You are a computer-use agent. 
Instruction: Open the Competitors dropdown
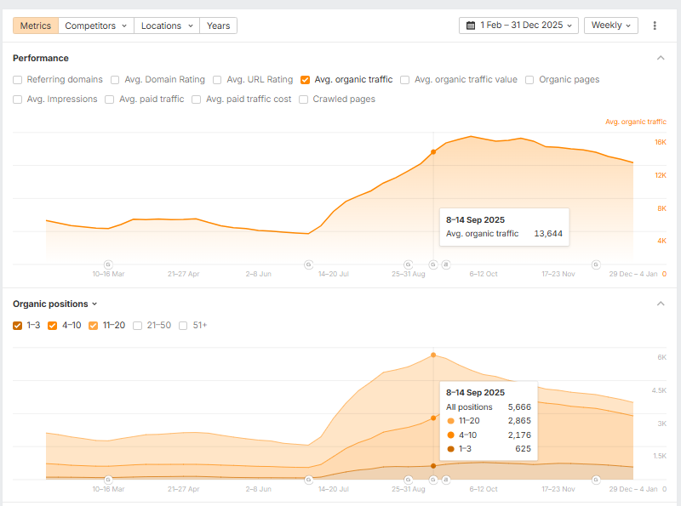coord(96,26)
